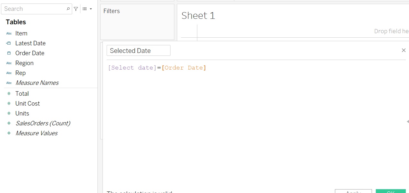The image size is (409, 193).
Task: Select the Measure Names field
Action: [37, 83]
